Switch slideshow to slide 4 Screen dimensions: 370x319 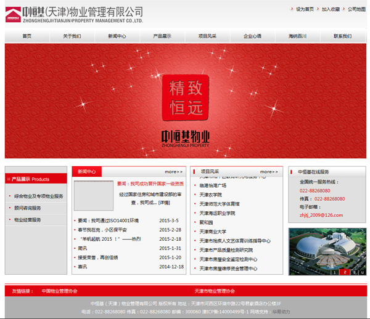point(363,272)
